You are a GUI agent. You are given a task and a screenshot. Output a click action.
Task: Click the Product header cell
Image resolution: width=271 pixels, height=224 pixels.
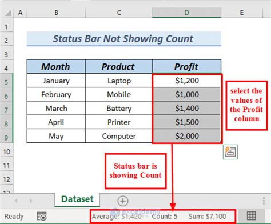pyautogui.click(x=119, y=66)
